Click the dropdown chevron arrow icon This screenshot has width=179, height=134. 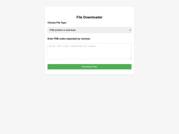click(130, 30)
